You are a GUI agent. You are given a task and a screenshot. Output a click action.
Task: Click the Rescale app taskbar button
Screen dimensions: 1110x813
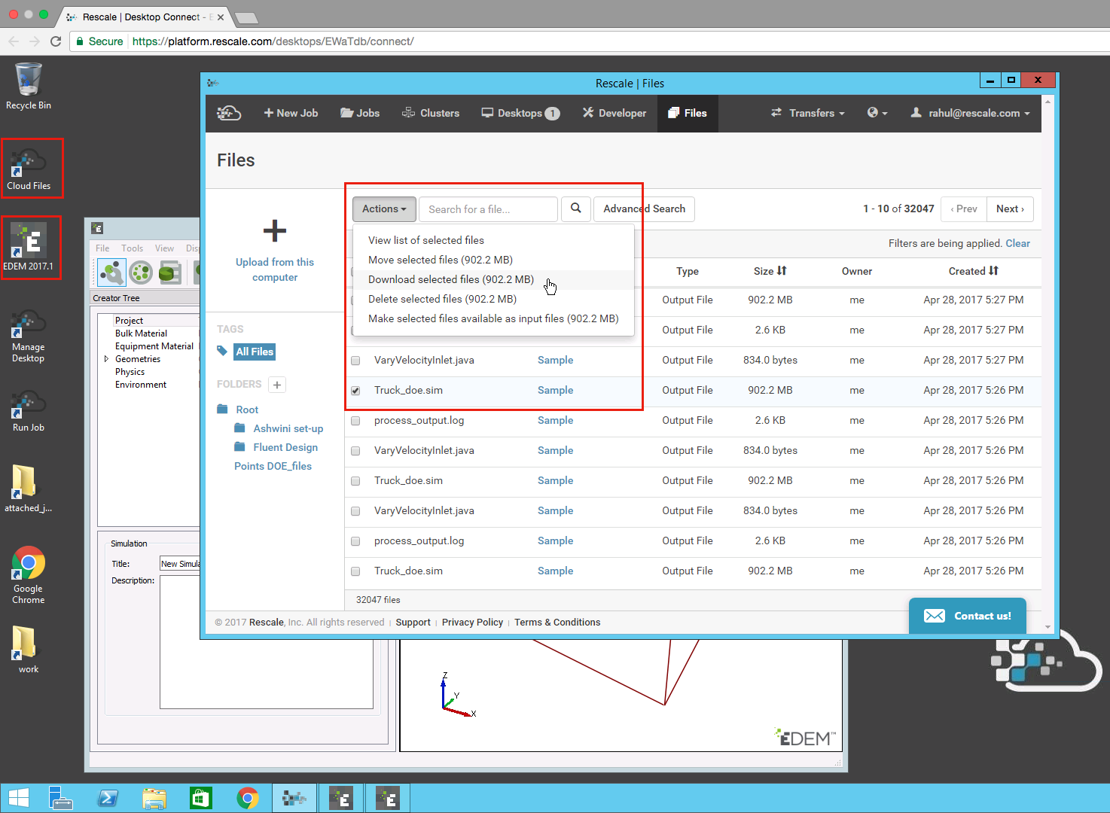coord(294,798)
